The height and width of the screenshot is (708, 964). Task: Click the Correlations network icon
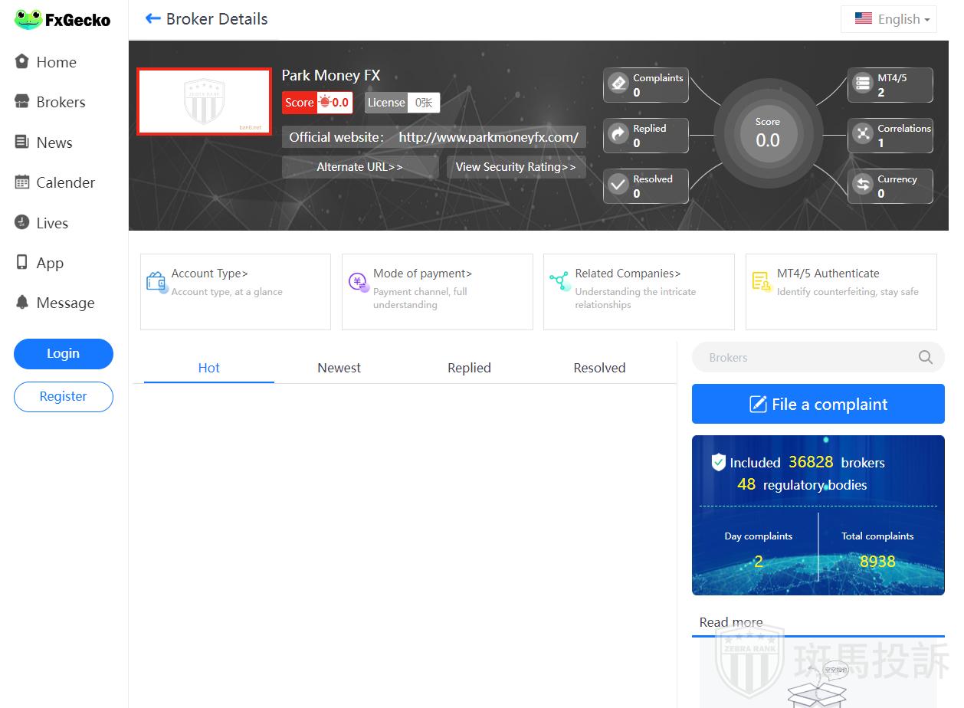coord(863,135)
